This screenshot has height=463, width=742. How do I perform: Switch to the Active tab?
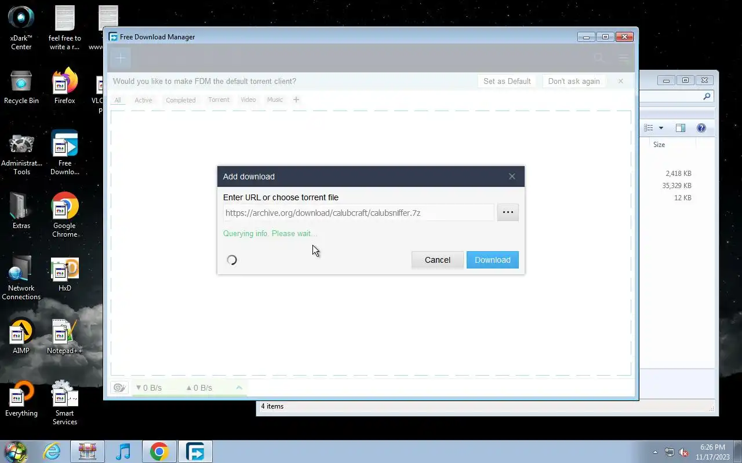(143, 100)
